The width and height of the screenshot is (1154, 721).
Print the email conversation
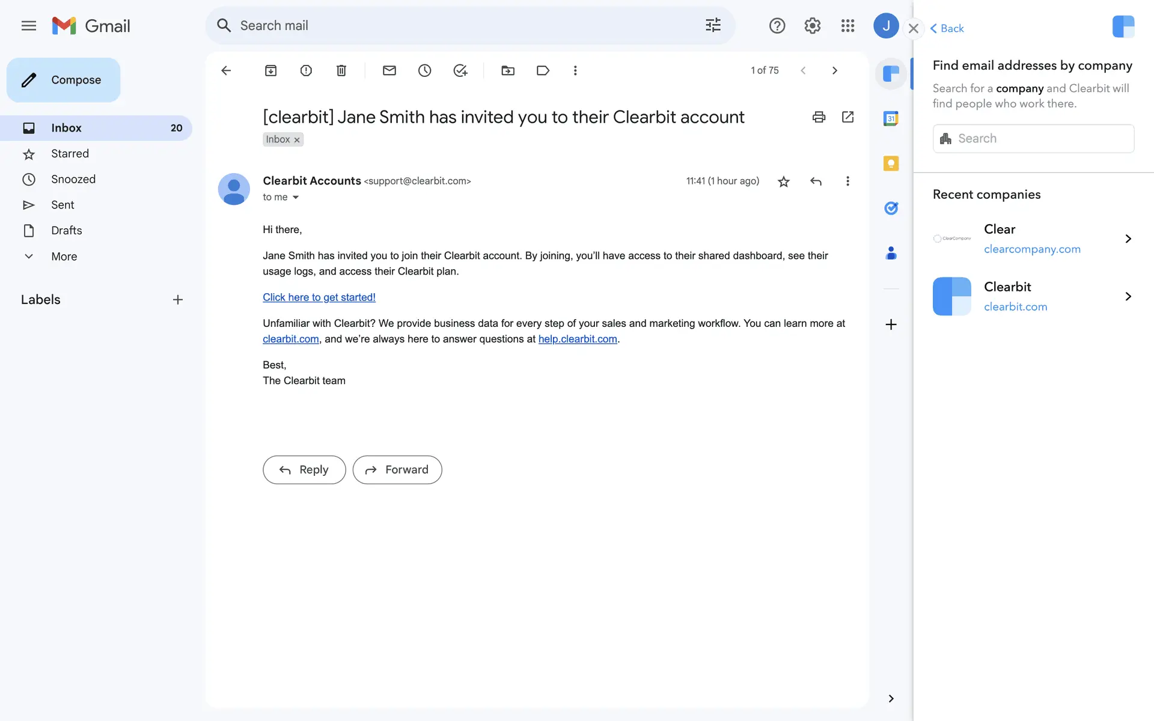[819, 117]
